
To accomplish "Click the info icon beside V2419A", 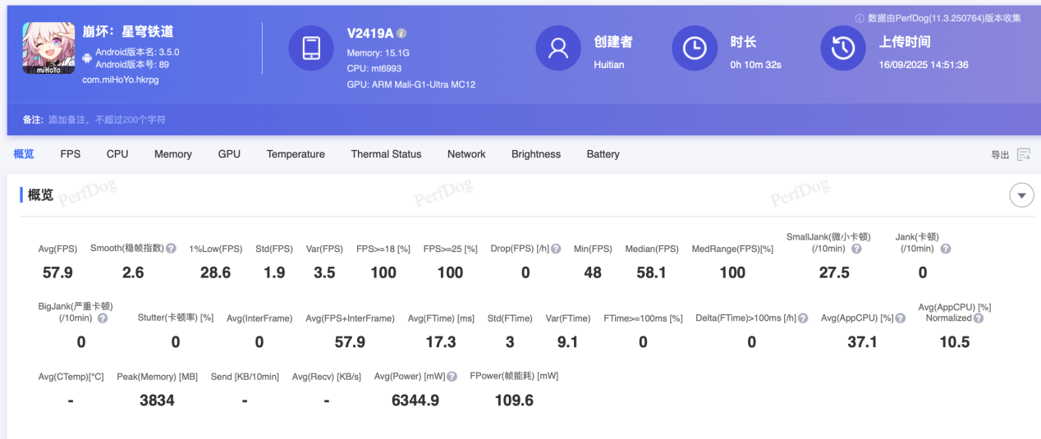I will click(x=401, y=34).
